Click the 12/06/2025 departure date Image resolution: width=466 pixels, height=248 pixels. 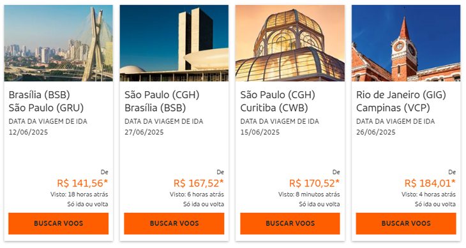(28, 132)
